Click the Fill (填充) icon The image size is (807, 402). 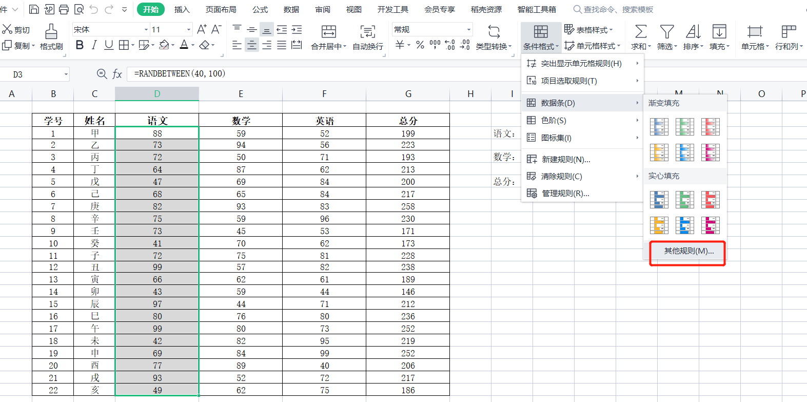[719, 32]
